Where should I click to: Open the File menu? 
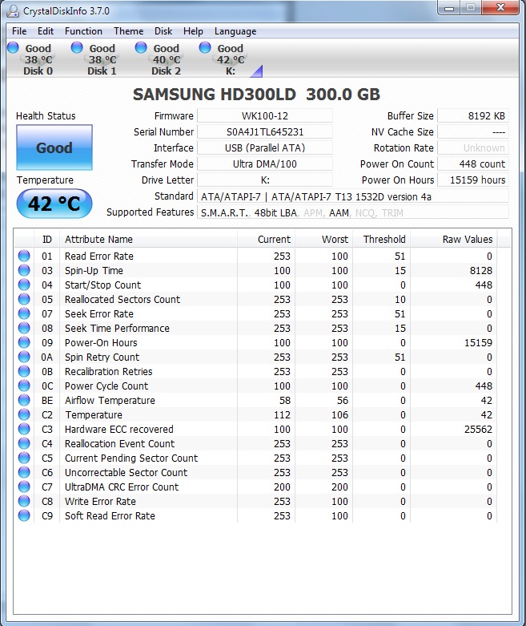tap(19, 31)
